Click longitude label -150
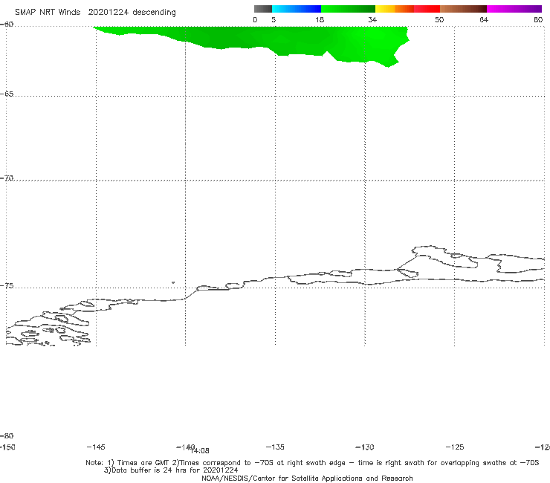This screenshot has height=483, width=550. (7, 447)
